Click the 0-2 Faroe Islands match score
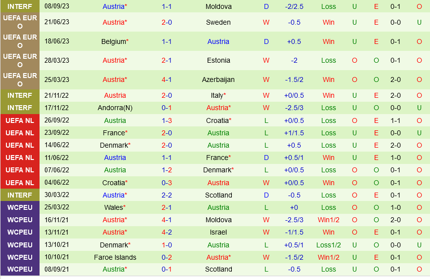This screenshot has width=430, height=279. click(167, 257)
